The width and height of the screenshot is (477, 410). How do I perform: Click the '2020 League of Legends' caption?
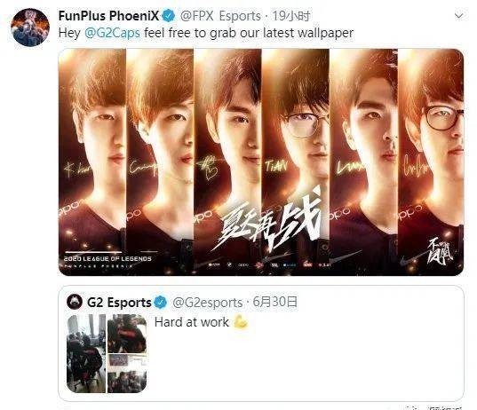(107, 258)
